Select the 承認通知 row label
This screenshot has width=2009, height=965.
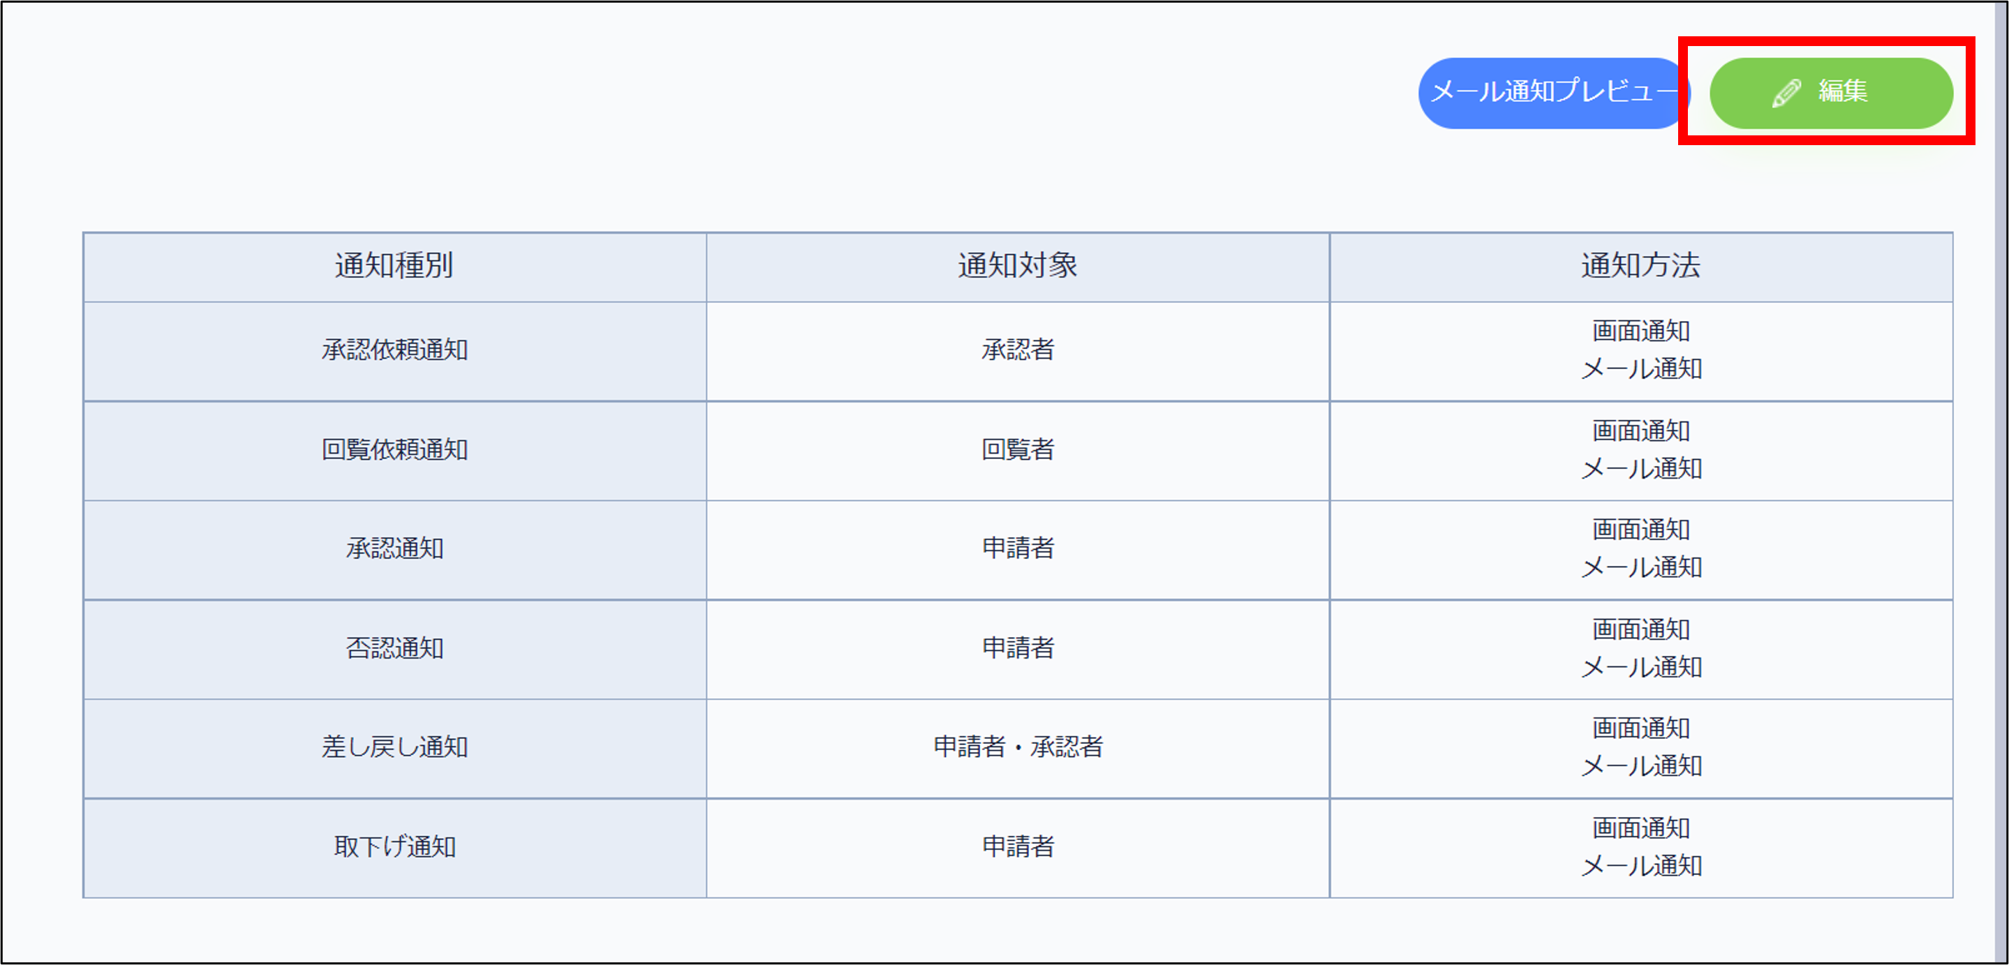tap(394, 548)
